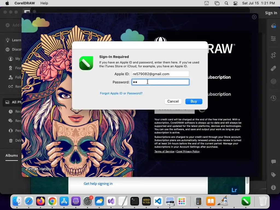Screen dimensions: 280x210
Task: Open Calculator from the dock
Action: click(199, 201)
